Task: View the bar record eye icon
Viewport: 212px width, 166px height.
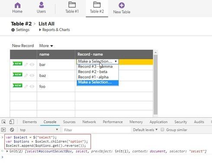Action: (32, 64)
